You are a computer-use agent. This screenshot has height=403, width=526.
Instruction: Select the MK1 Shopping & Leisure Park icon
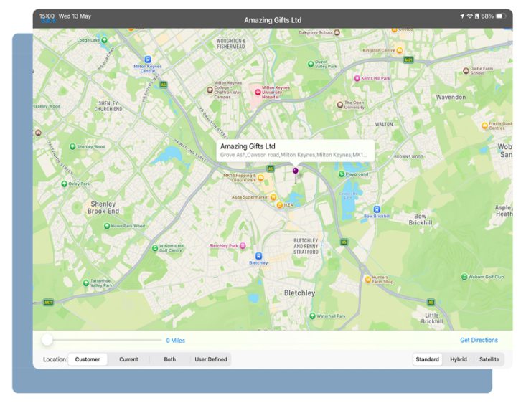point(260,178)
